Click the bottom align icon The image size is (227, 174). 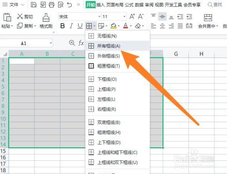click(171, 17)
